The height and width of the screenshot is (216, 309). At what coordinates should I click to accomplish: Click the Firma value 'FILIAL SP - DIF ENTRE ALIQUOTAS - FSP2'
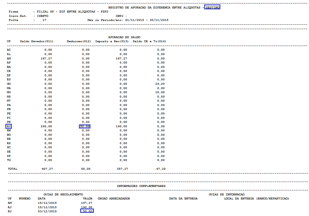tap(73, 12)
